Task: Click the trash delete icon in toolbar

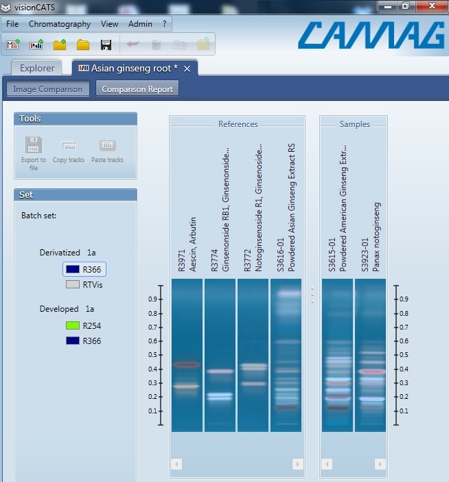Action: 157,45
